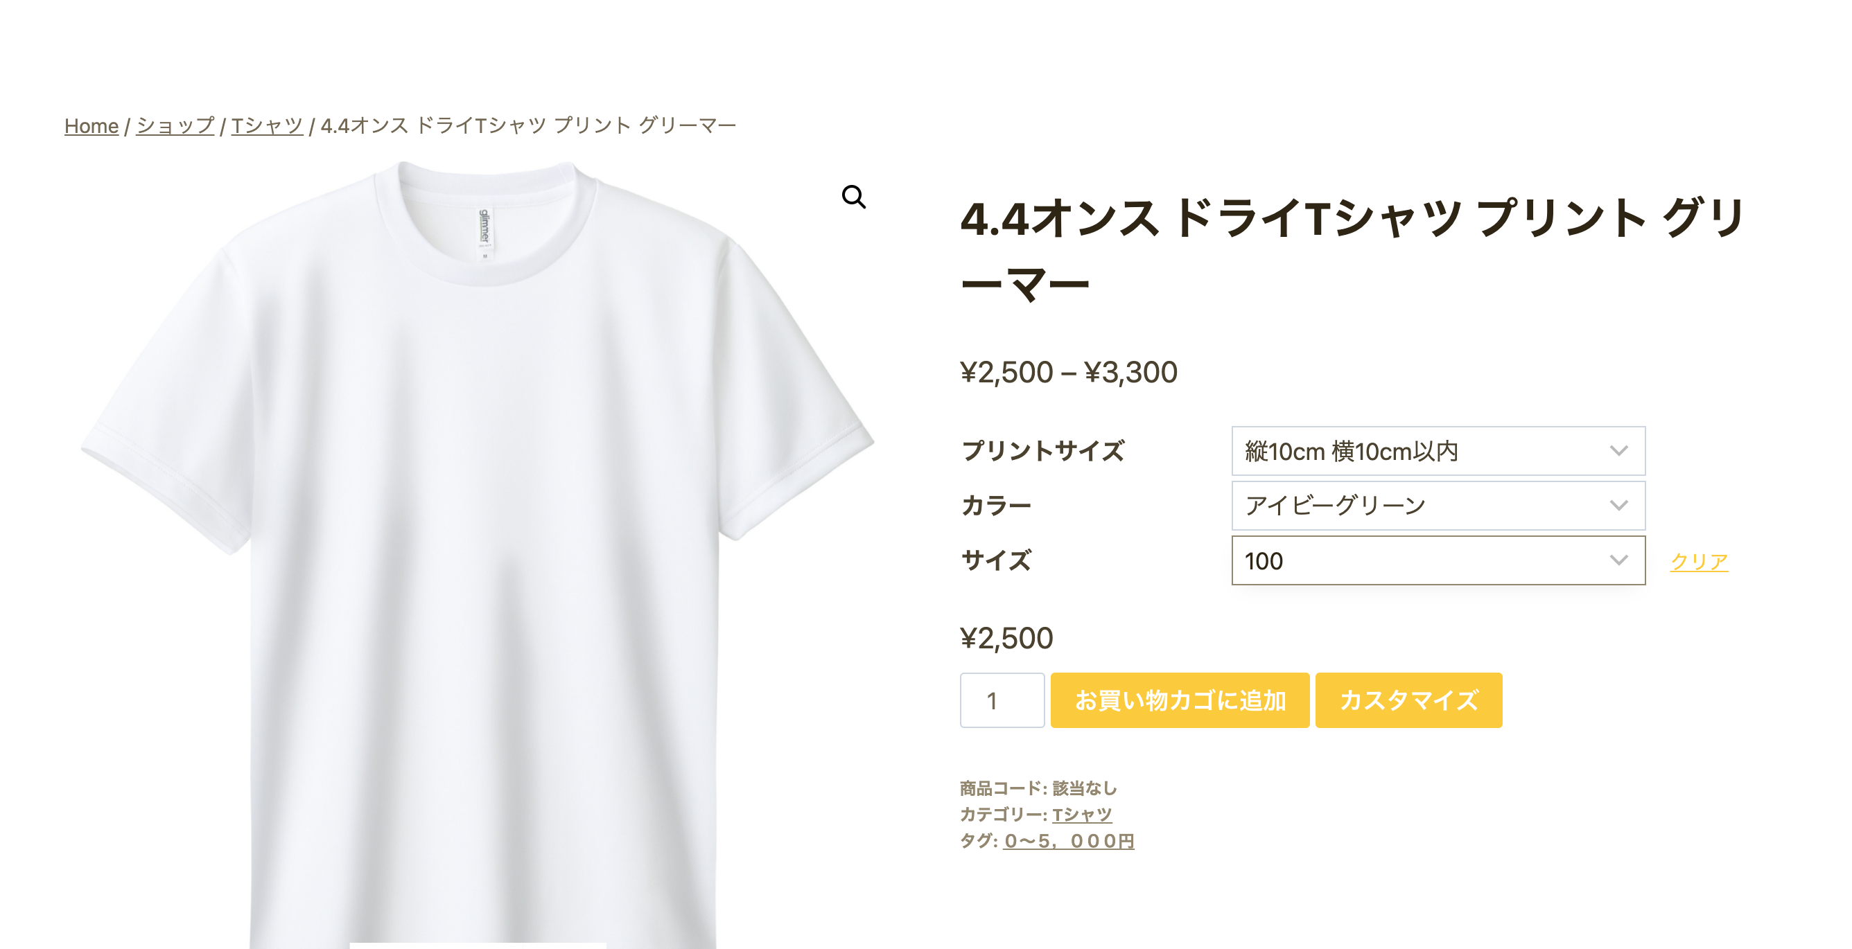Click the glimmer neck label on shirt
1852x949 pixels.
484,231
